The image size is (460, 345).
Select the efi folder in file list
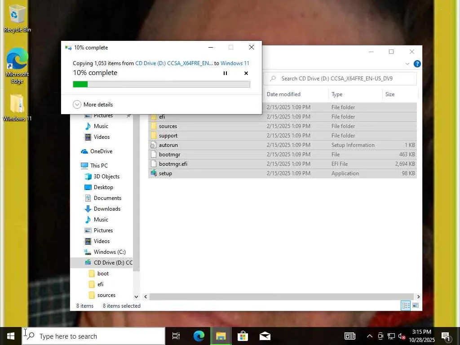tap(283, 117)
